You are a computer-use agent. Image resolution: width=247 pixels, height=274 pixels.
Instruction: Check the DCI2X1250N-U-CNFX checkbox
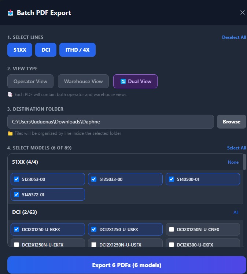(172, 229)
